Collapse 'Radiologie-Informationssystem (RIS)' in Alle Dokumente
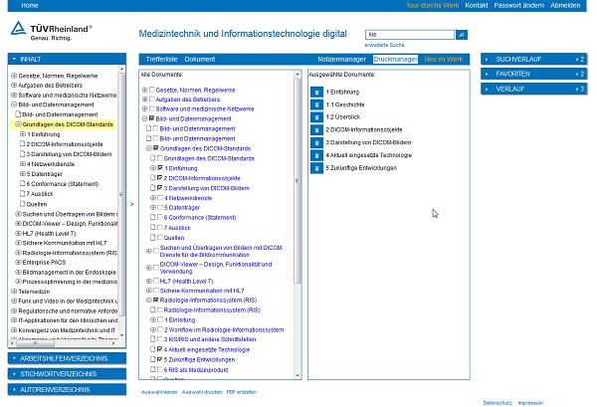The width and height of the screenshot is (597, 407). click(x=149, y=300)
